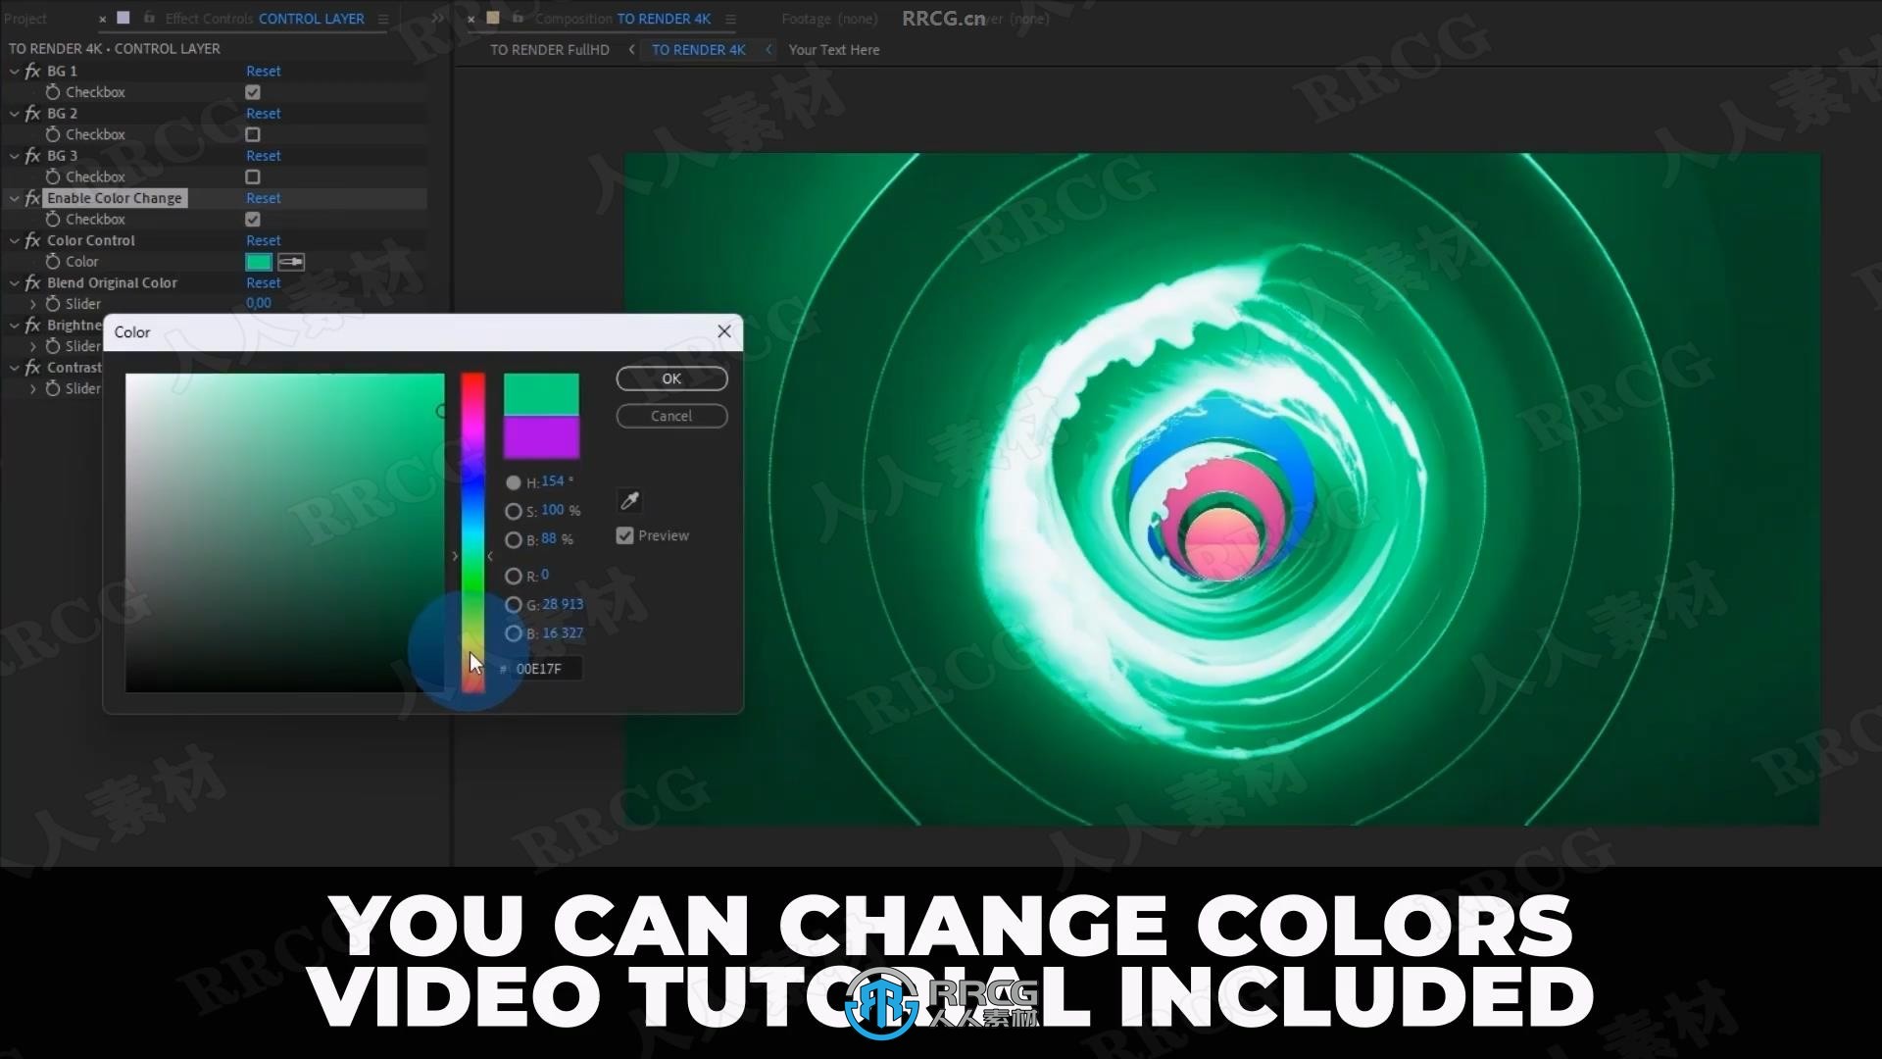
Task: Switch to the TO RENDER FullHD tab
Action: [x=551, y=49]
